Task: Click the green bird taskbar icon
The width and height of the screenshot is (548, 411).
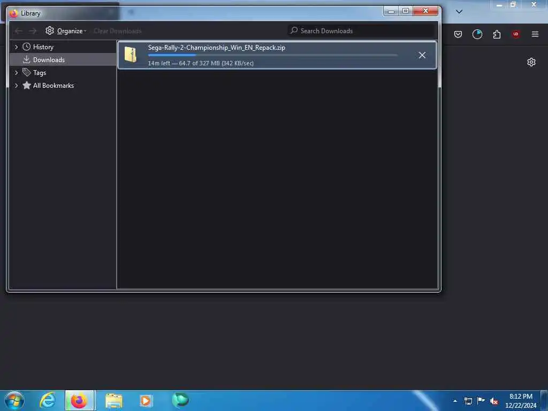Action: coord(180,400)
